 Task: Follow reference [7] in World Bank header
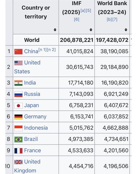pos(115,20)
